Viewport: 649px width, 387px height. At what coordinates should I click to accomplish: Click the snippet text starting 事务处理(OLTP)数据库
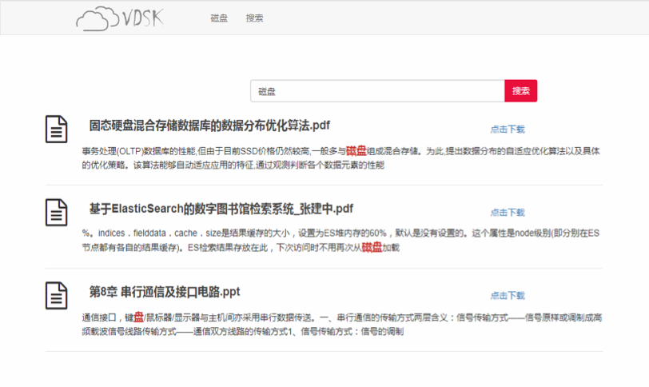(340, 158)
